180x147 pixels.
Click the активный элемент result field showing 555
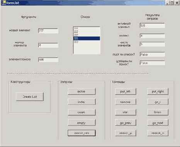click(152, 26)
